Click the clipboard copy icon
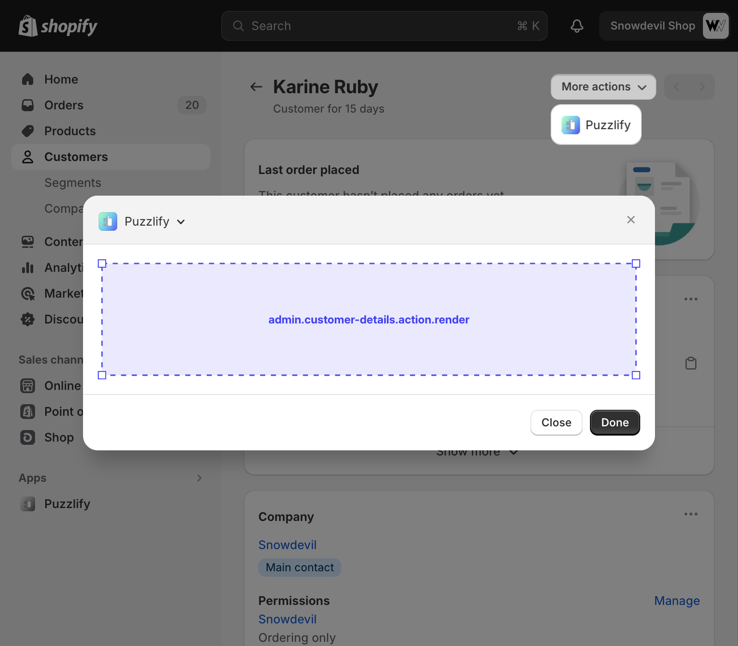 click(690, 364)
